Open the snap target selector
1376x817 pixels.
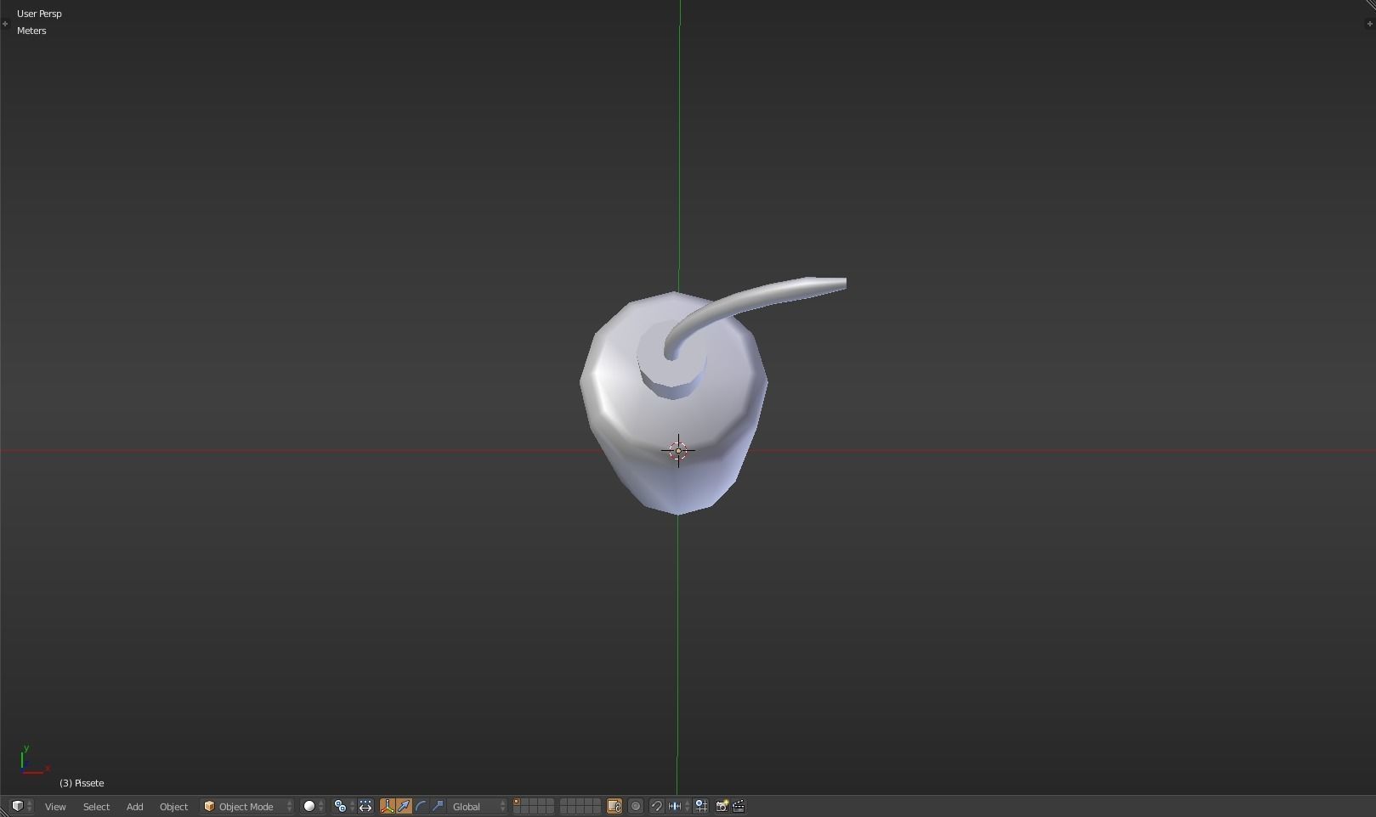701,806
